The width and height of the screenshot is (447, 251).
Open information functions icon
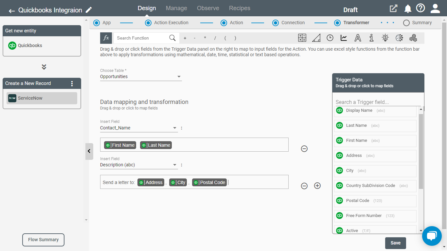click(x=371, y=38)
